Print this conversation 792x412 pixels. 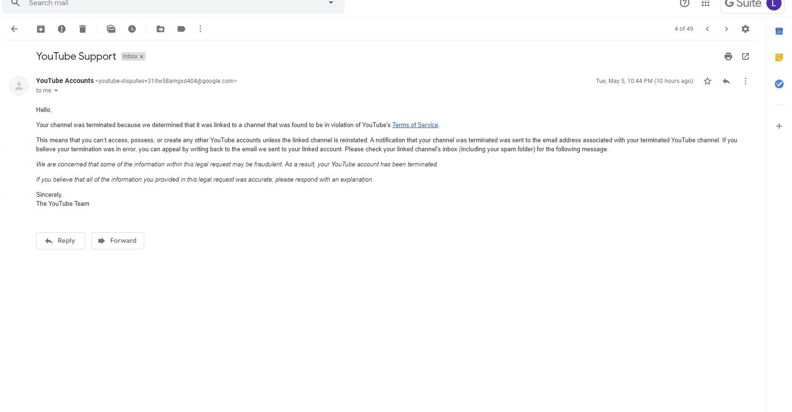[x=728, y=56]
